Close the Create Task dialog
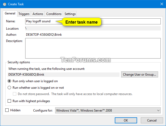Viewport: 166px width, 126px height. click(x=162, y=4)
